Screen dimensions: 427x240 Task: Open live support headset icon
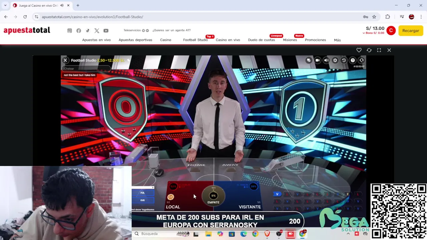(362, 60)
